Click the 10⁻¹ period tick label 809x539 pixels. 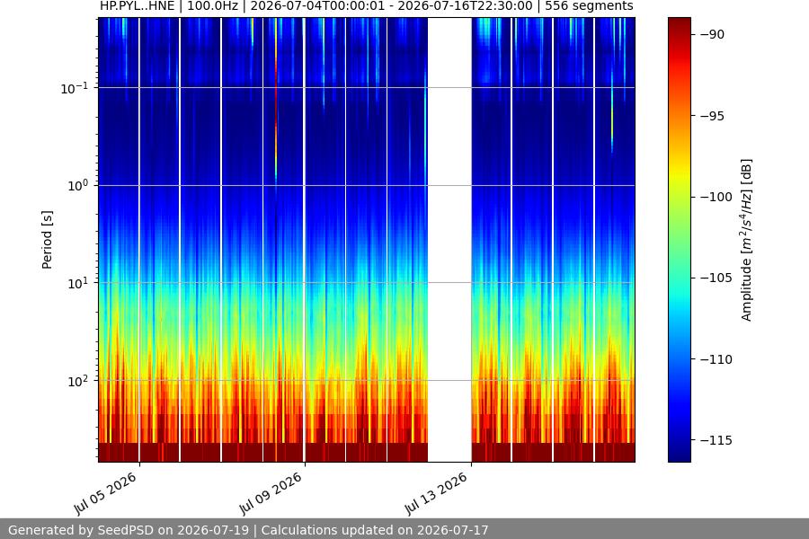pyautogui.click(x=74, y=88)
